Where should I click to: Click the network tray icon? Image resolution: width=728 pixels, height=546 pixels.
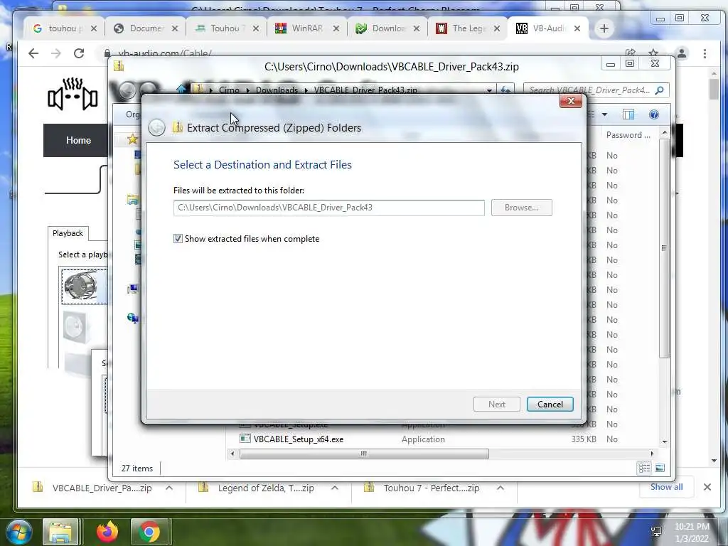tap(656, 532)
